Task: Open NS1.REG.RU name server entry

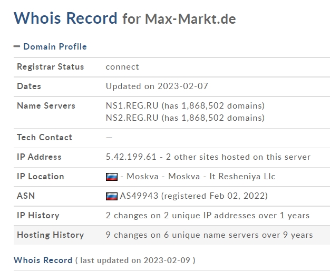Action: (132, 105)
